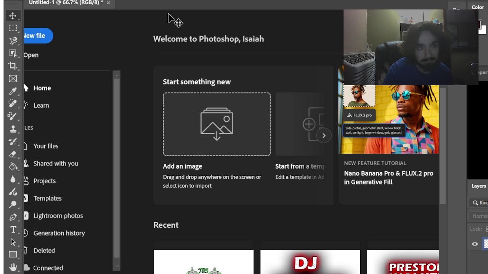Click the Open button
The height and width of the screenshot is (274, 488).
pyautogui.click(x=31, y=55)
